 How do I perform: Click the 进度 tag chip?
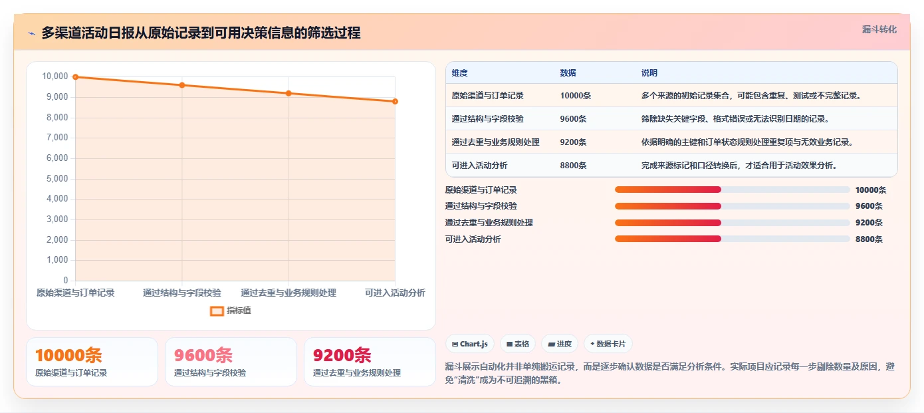click(560, 344)
